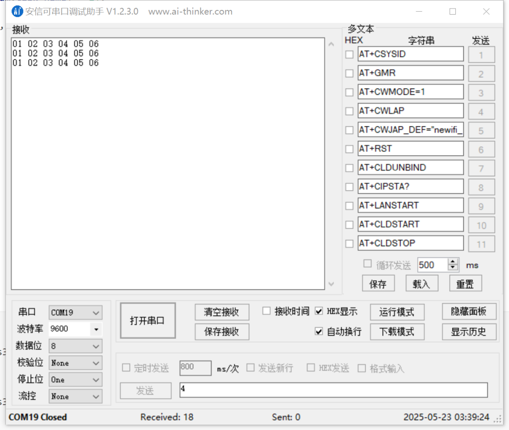This screenshot has width=509, height=430.
Task: Click the 隐藏面板 hide panel button
Action: pos(468,311)
